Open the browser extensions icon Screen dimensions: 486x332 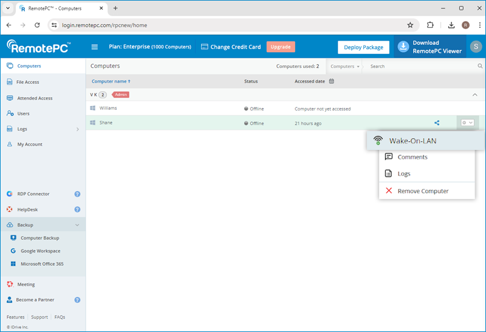(x=430, y=25)
